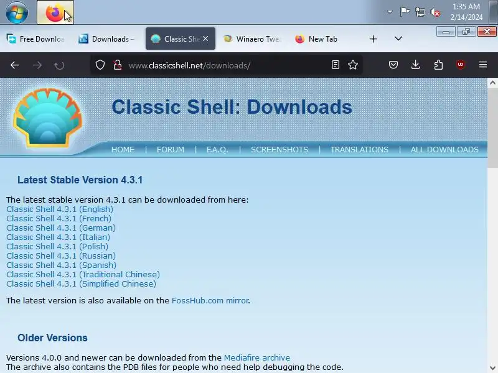This screenshot has width=498, height=373.
Task: Click the Firefox taskbar icon
Action: (55, 12)
